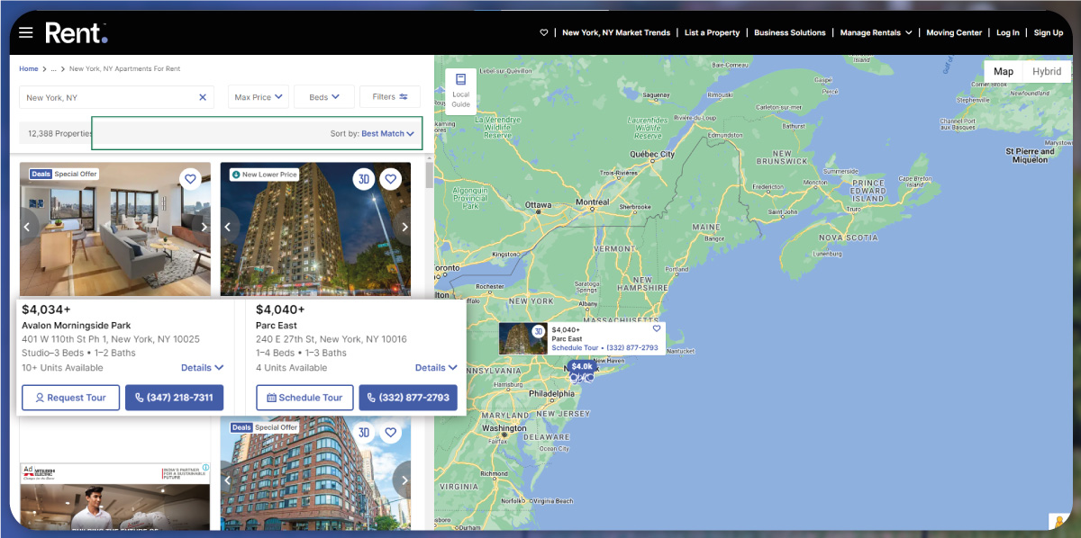This screenshot has width=1081, height=538.
Task: Open New York, NY Market Trends
Action: coord(616,32)
